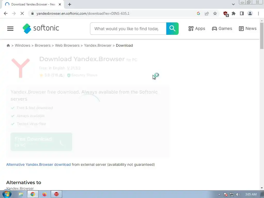
Task: Click the green search magnifier button
Action: coord(172,29)
